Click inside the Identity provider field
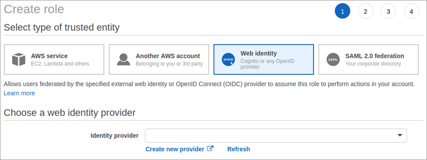Screen dimensions: 427x160 (271, 135)
